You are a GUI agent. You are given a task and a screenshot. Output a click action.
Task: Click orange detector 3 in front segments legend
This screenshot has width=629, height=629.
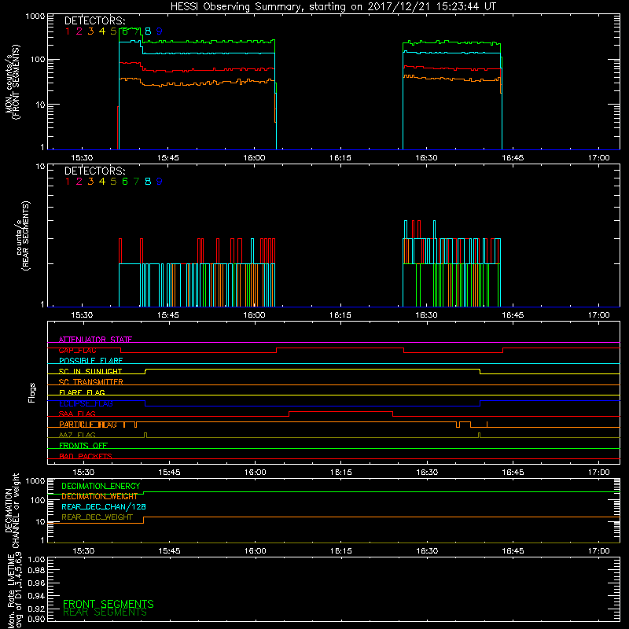pyautogui.click(x=90, y=31)
